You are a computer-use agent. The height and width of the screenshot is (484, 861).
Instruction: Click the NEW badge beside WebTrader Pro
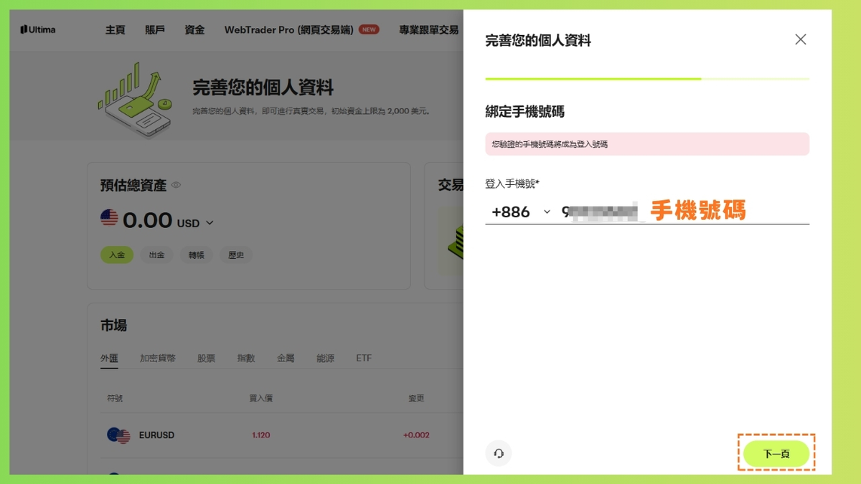[x=369, y=29]
